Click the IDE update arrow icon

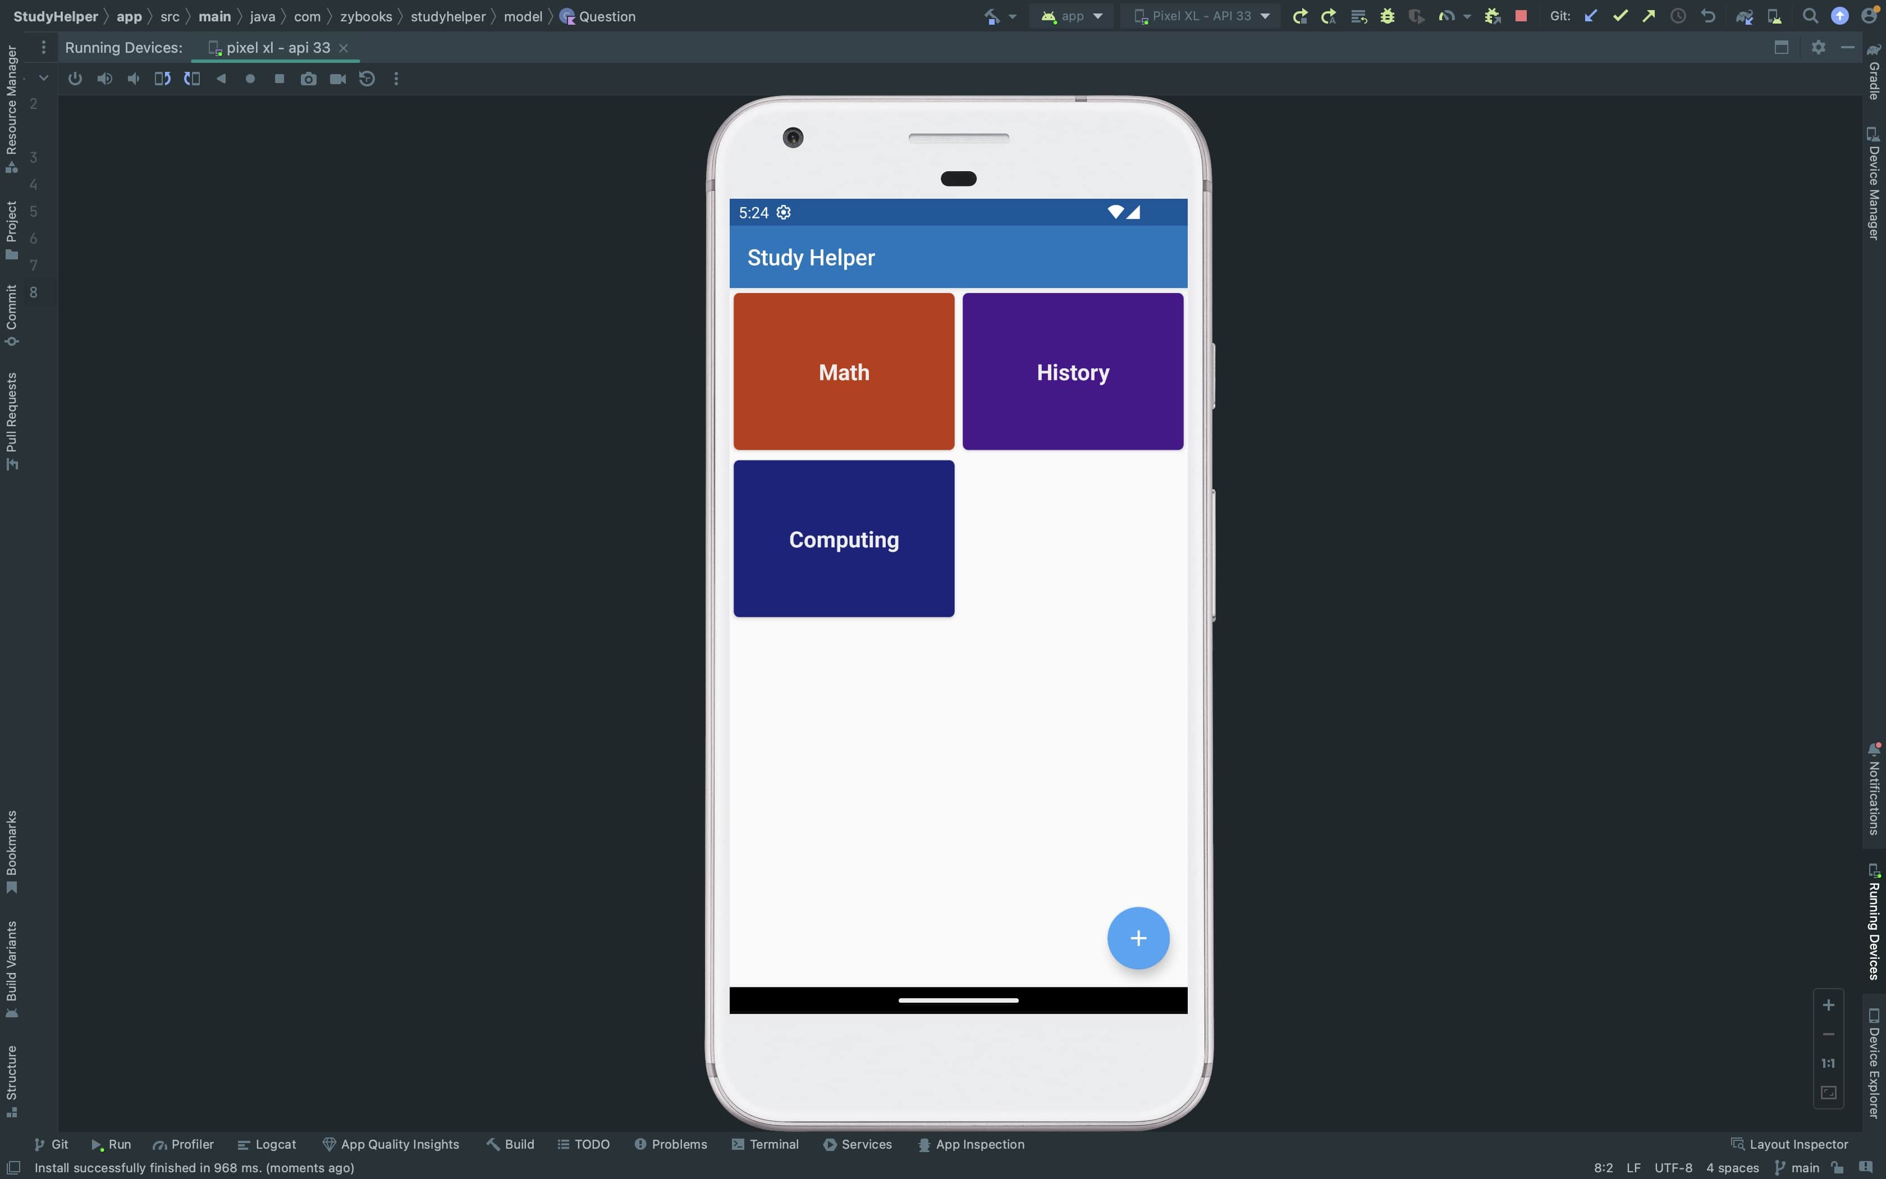point(1839,16)
